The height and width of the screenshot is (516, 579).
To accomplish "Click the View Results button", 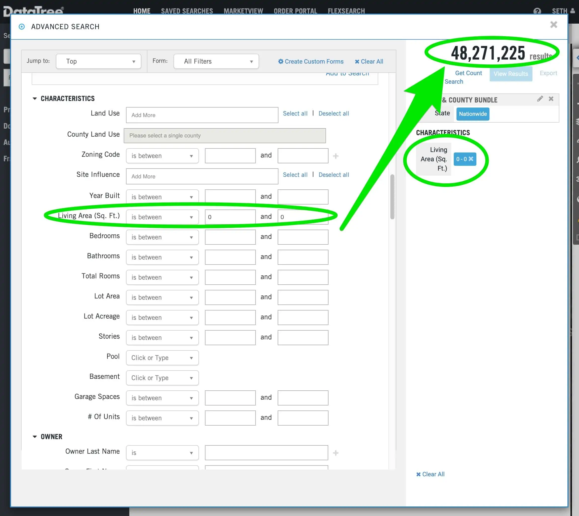I will [x=511, y=74].
